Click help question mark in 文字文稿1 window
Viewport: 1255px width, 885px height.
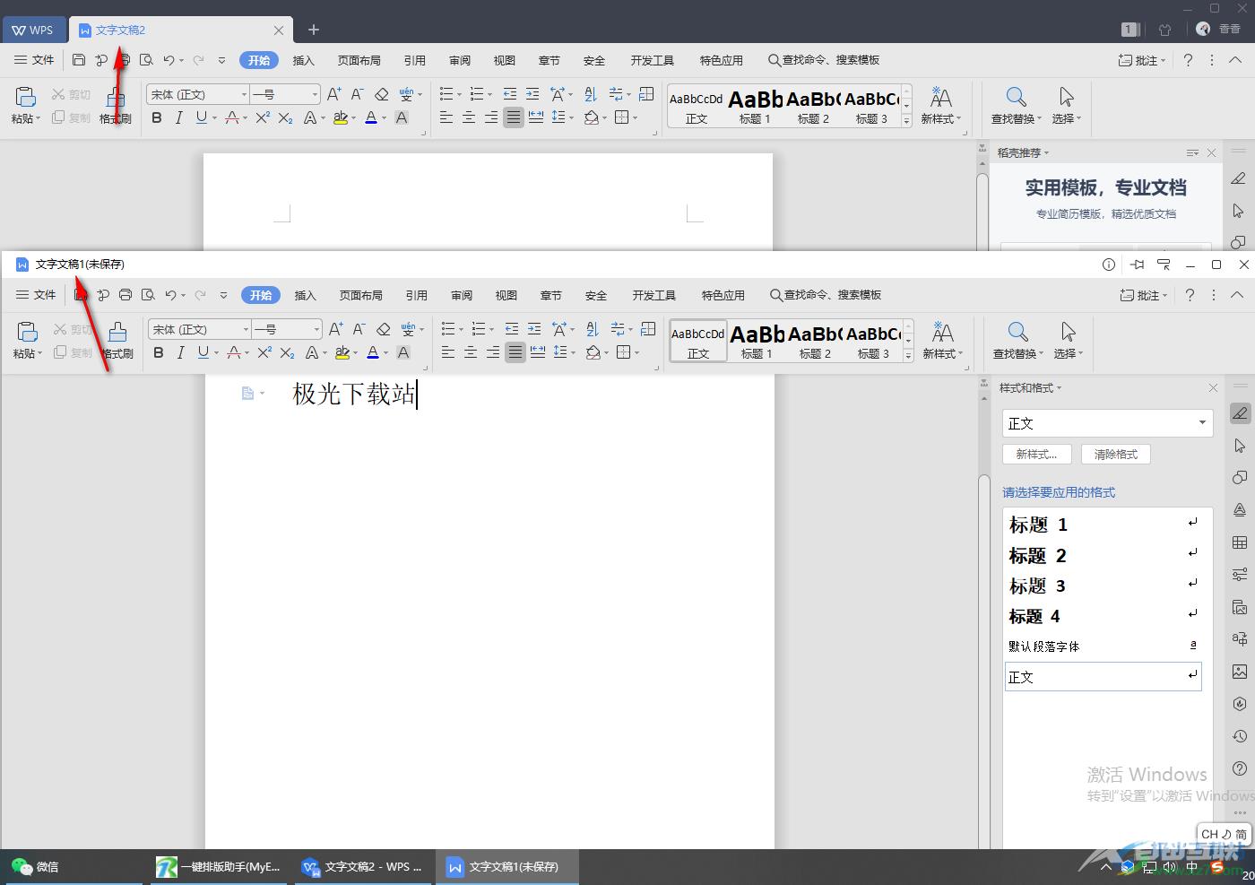[1190, 295]
